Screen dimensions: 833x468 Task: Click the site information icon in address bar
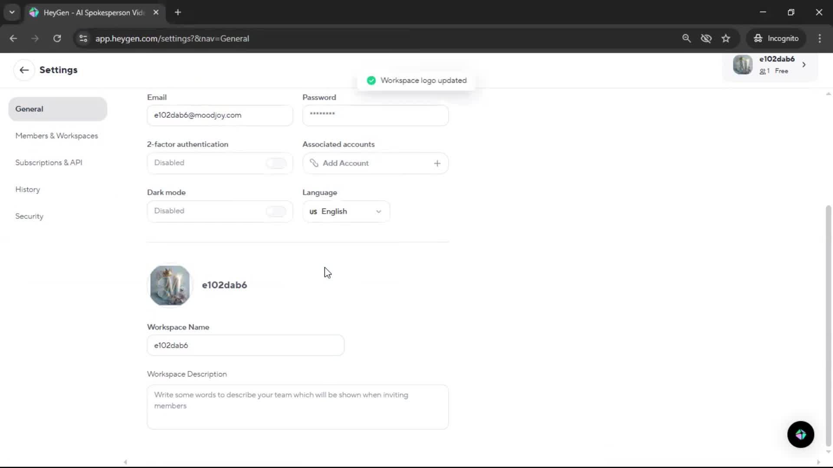83,39
